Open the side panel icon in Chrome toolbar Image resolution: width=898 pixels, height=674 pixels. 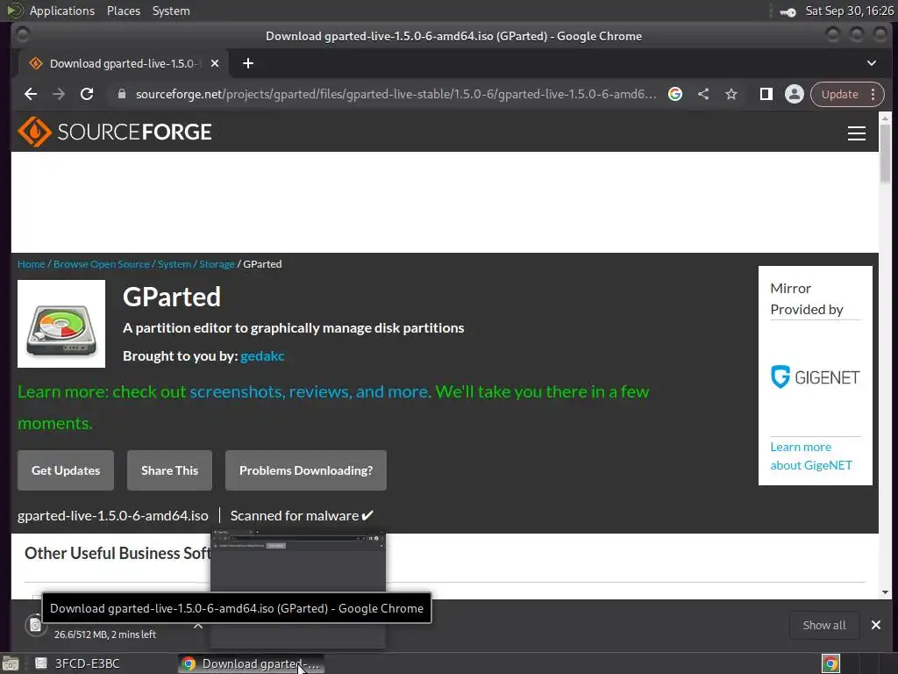766,94
